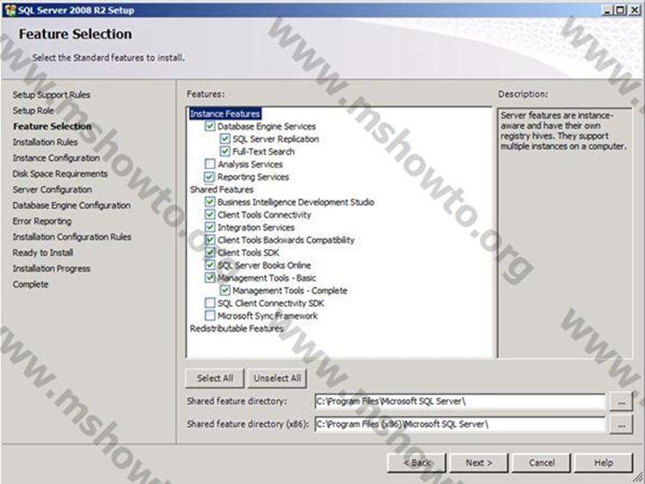
Task: Click Disk Space Requirements step
Action: click(60, 174)
